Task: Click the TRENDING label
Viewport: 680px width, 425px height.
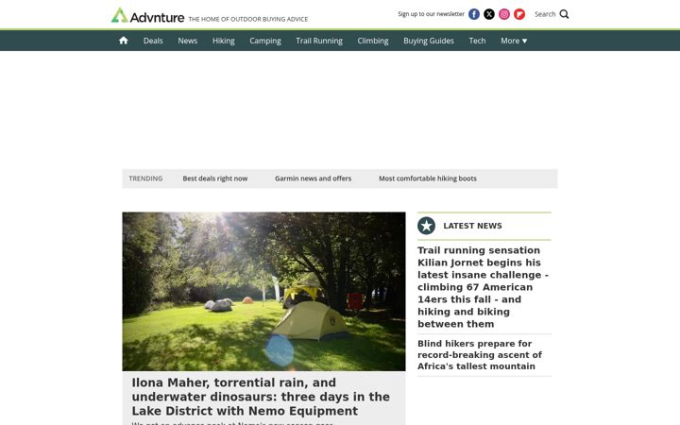Action: pyautogui.click(x=145, y=178)
